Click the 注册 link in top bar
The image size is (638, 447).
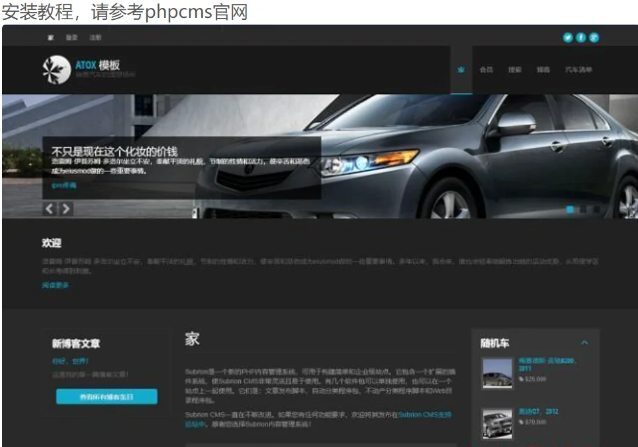coord(95,38)
